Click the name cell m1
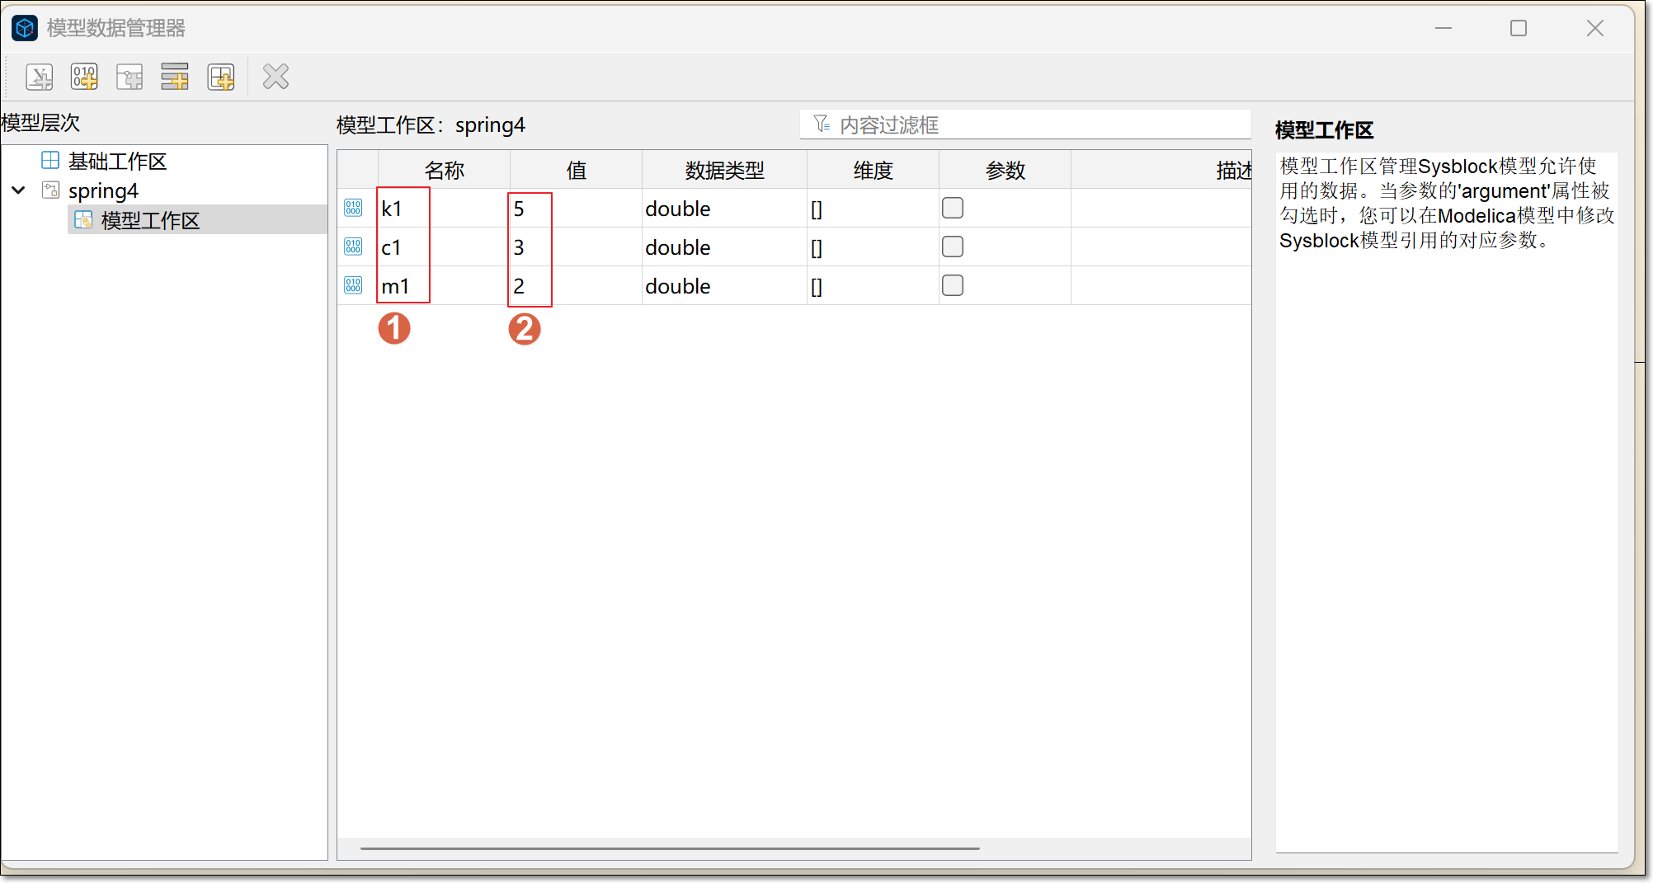The width and height of the screenshot is (1653, 883). pyautogui.click(x=444, y=285)
